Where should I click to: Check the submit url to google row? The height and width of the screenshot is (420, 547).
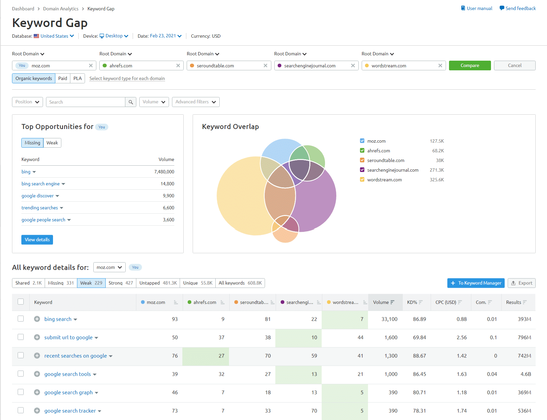(21, 337)
